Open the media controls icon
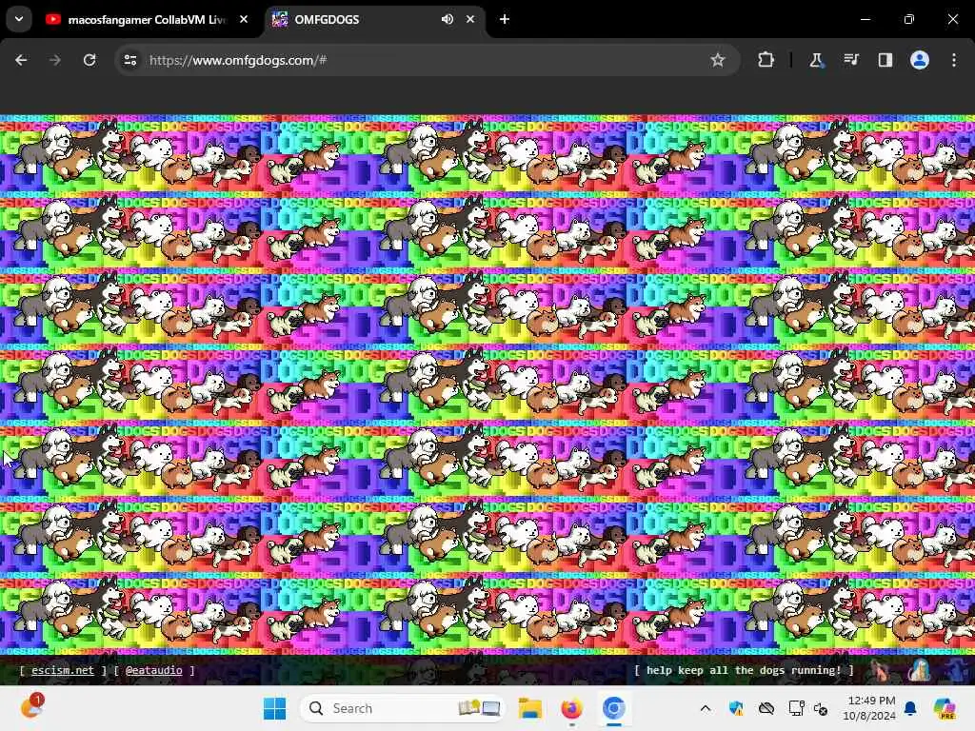This screenshot has width=975, height=731. coord(850,60)
